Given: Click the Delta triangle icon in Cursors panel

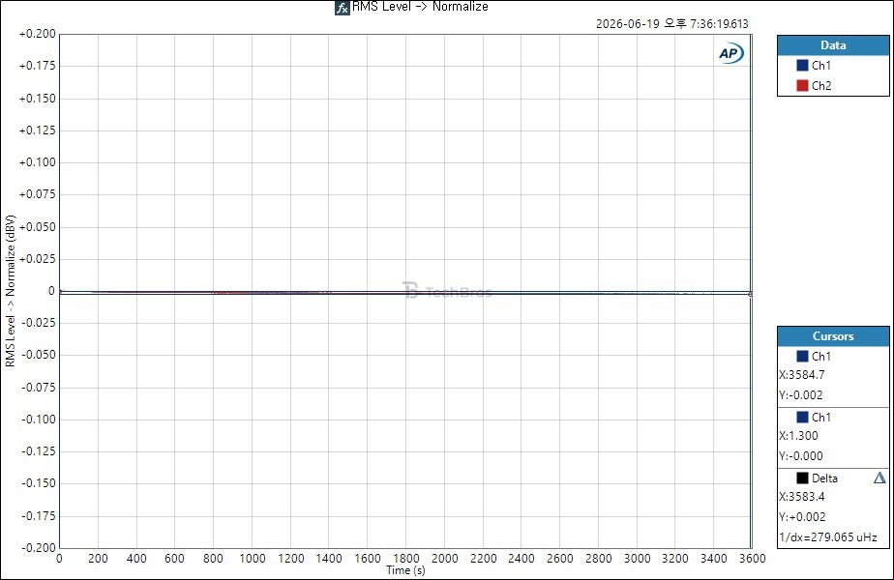Looking at the screenshot, I should click(879, 478).
